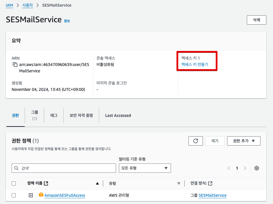The image size is (273, 204).
Task: Click the ARN value text
Action: (54, 68)
